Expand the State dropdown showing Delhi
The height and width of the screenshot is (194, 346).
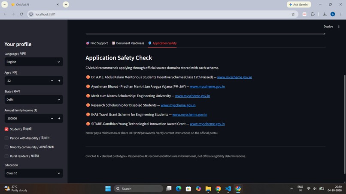tap(34, 99)
